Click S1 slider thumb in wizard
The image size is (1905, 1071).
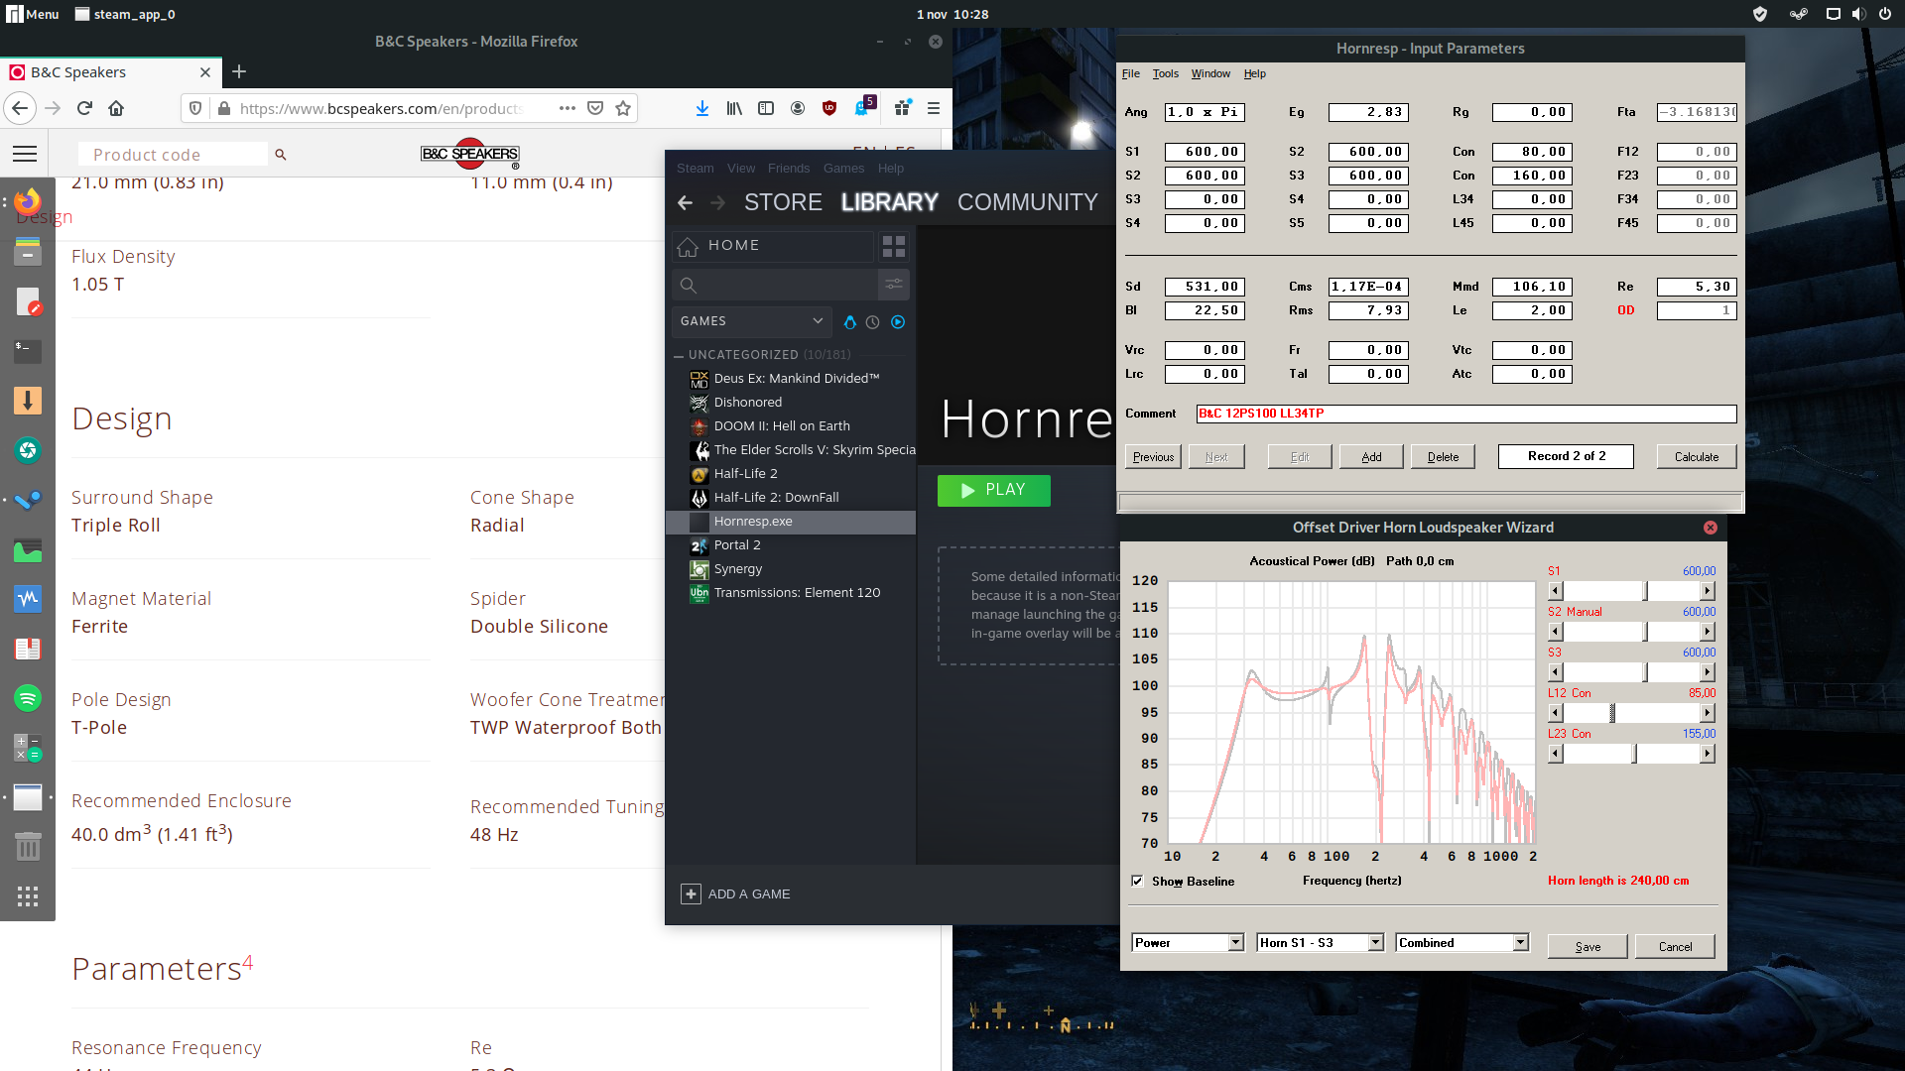click(1645, 591)
